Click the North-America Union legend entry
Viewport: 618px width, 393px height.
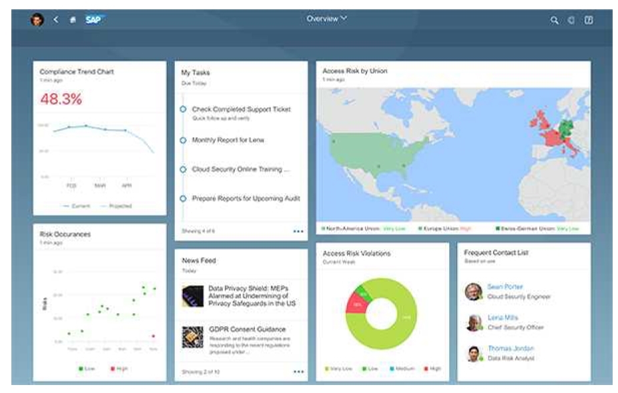363,228
